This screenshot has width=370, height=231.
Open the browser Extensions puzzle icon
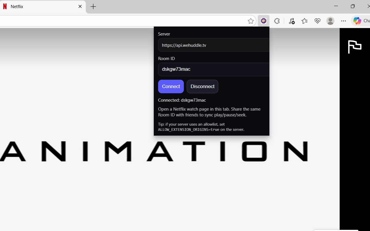pyautogui.click(x=277, y=21)
